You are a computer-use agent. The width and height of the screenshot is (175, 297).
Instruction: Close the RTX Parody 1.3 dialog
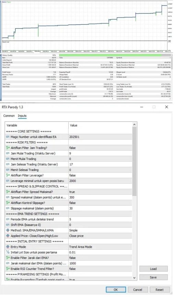pos(166,107)
